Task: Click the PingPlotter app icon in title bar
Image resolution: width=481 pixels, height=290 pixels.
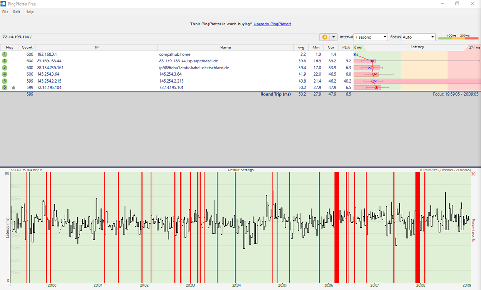Action: pos(4,4)
